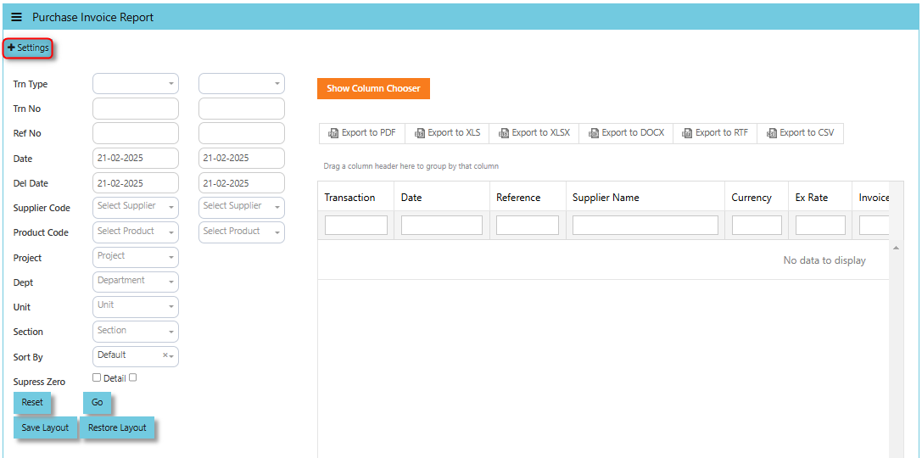Expand the Settings panel
Viewport: 922px width, 458px height.
coord(28,48)
